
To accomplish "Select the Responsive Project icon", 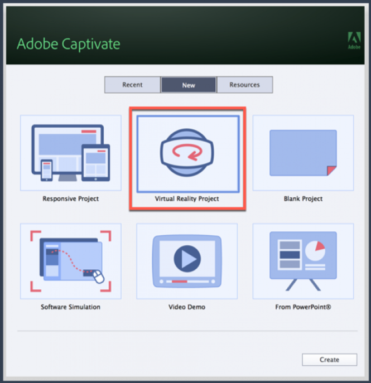I will [x=71, y=153].
